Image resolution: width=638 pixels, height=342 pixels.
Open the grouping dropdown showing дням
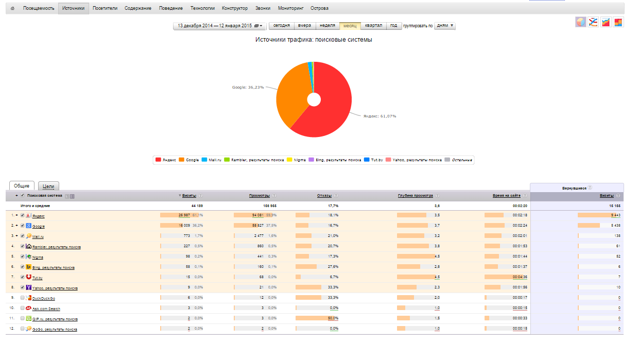[445, 26]
